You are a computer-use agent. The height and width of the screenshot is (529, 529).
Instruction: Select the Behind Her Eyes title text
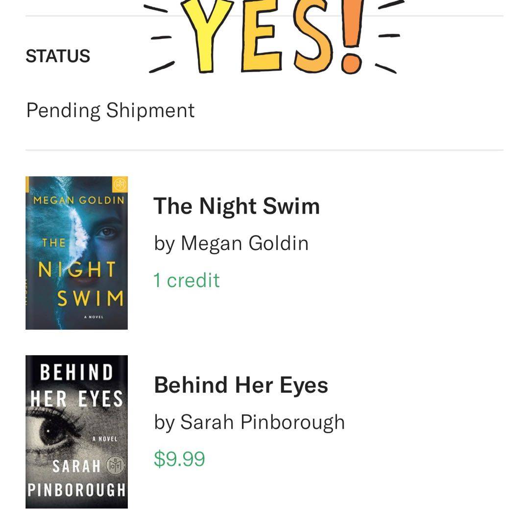241,385
